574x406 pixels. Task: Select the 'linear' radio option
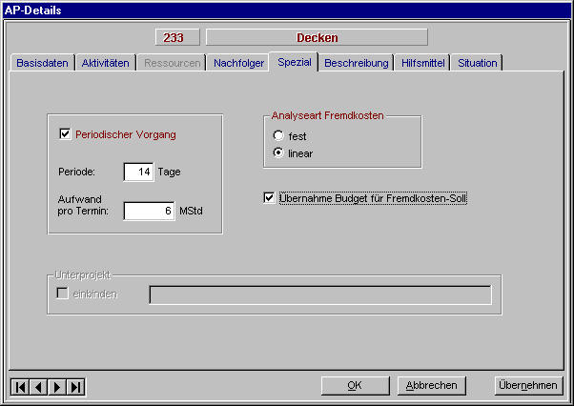[x=278, y=153]
